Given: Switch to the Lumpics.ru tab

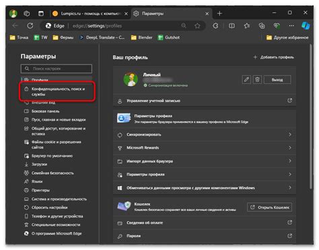Looking at the screenshot, I should 90,13.
